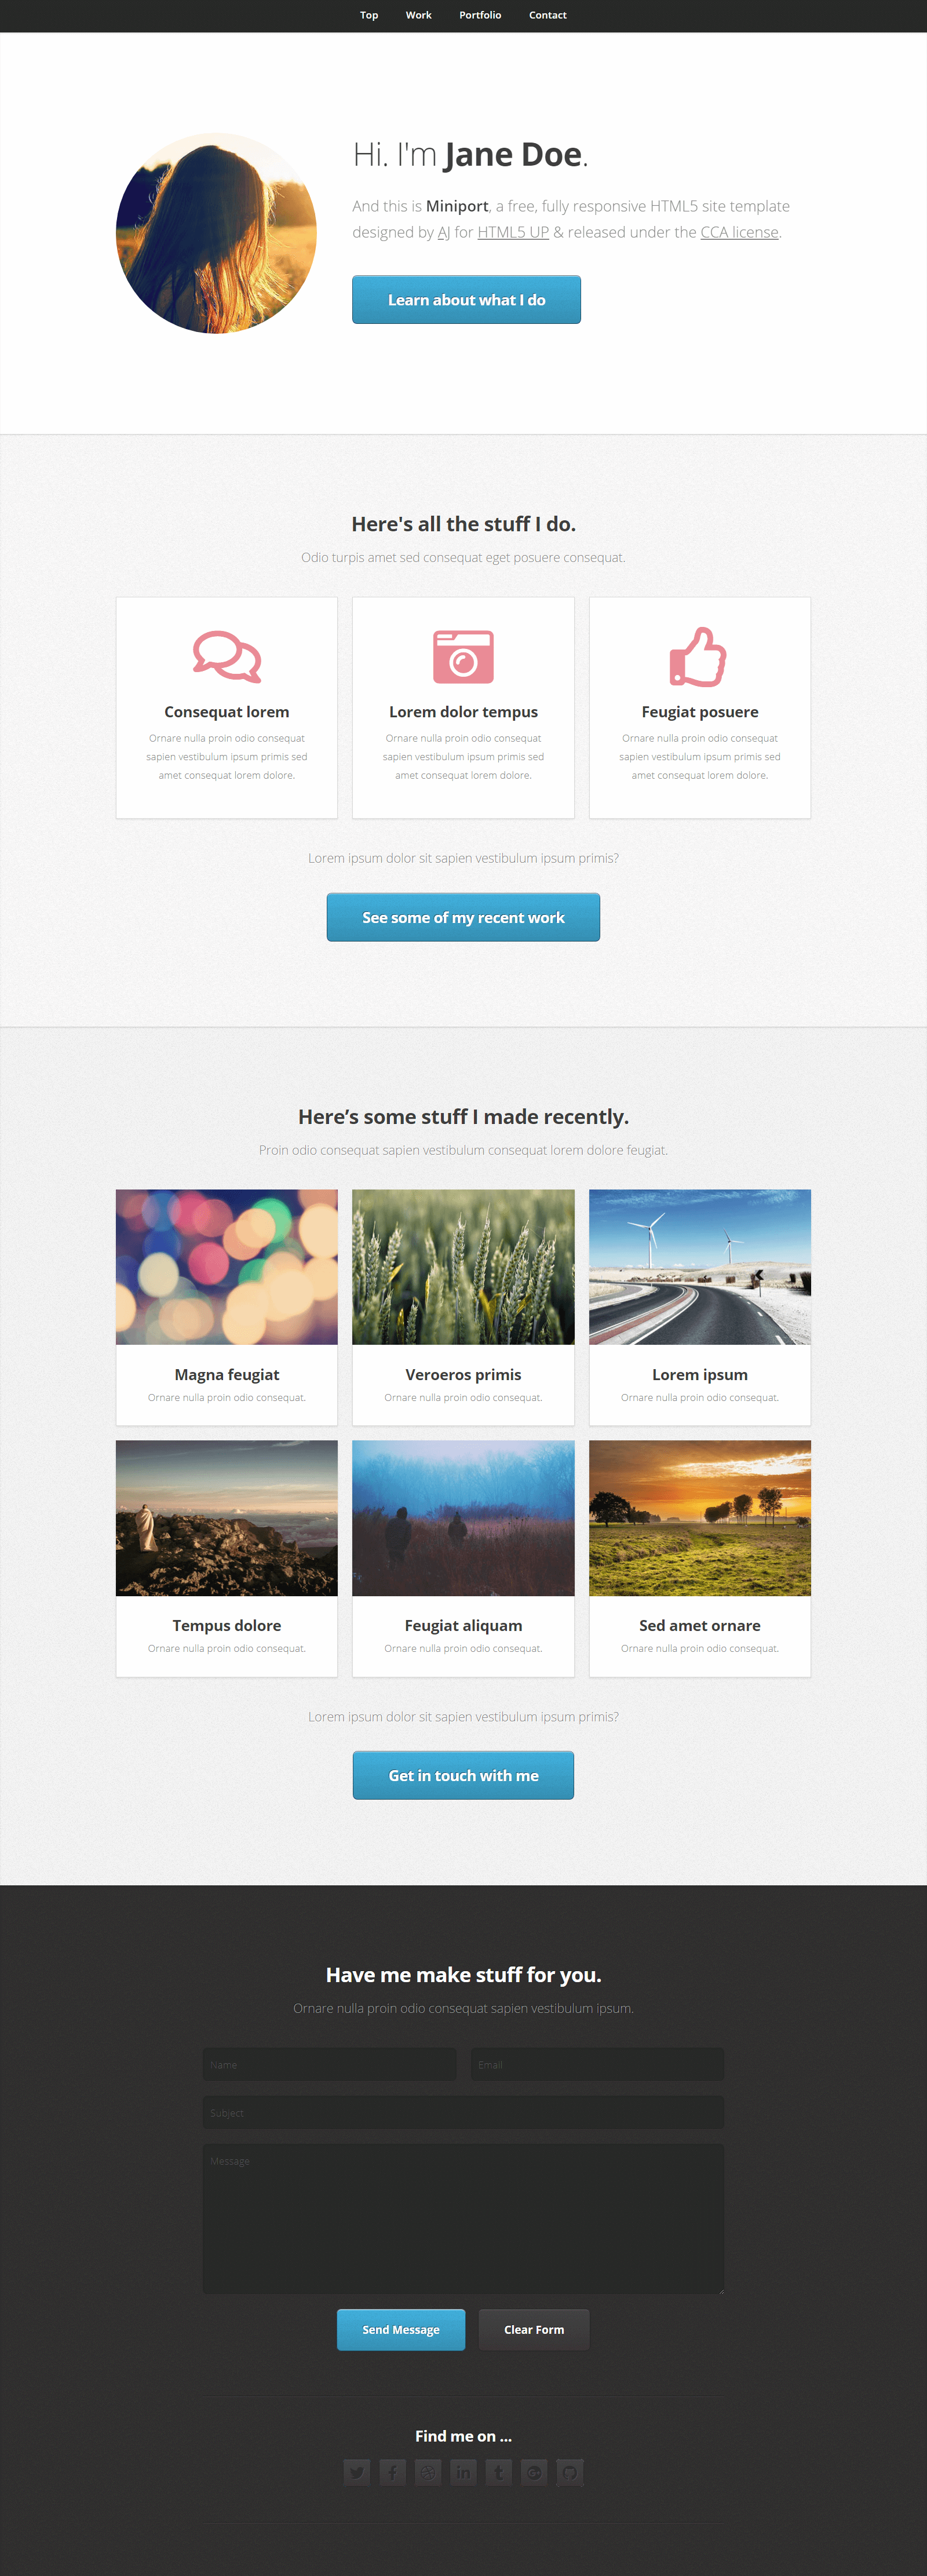The height and width of the screenshot is (2576, 927).
Task: Follow the HTML5 UP link
Action: (513, 232)
